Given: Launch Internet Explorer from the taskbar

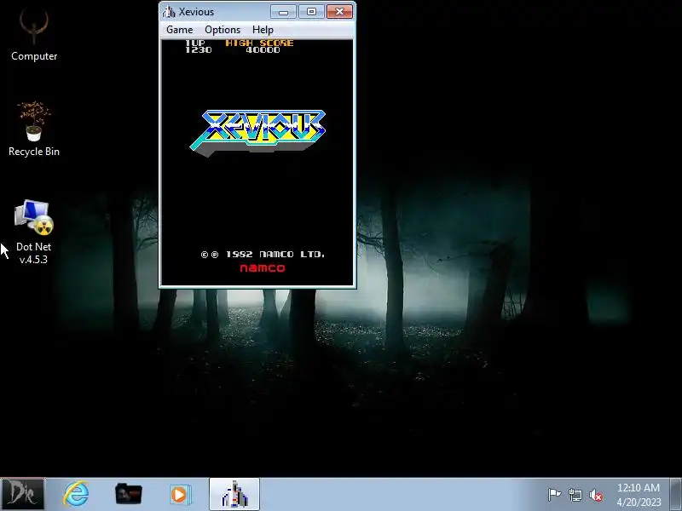Looking at the screenshot, I should [76, 494].
